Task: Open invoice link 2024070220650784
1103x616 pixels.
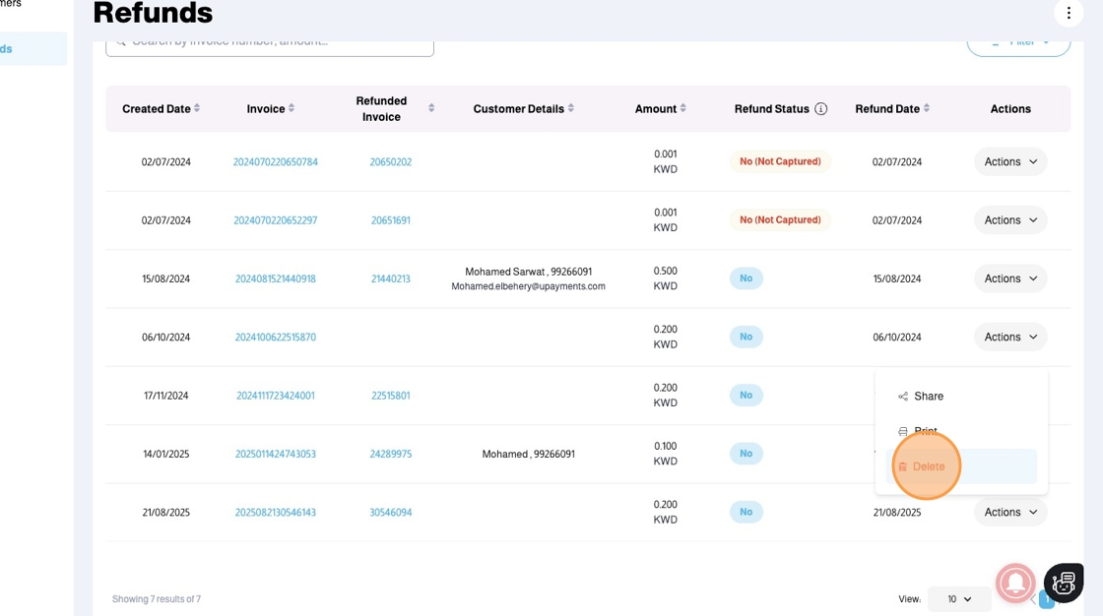Action: (276, 161)
